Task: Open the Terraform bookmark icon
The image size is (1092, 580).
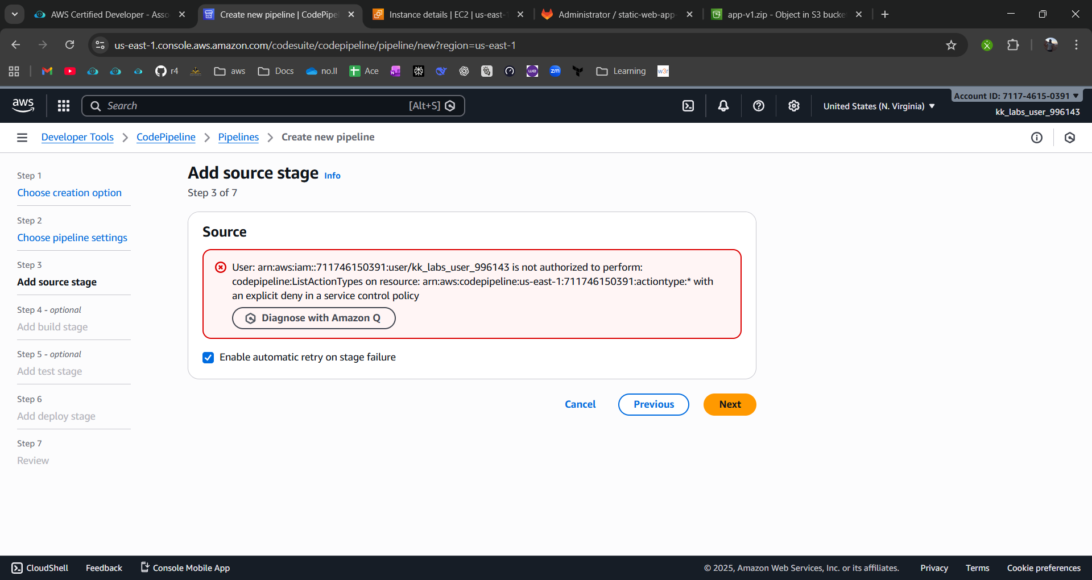Action: coord(578,71)
